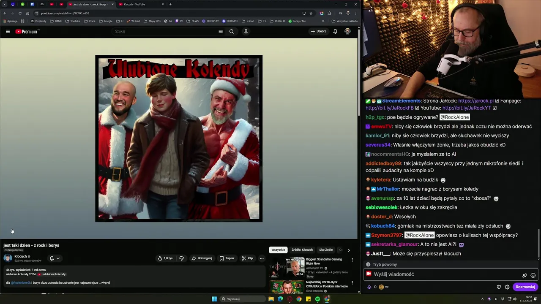Screen dimensions: 541x304
Task: Click the YouTube search magnifier button
Action: coord(232,31)
